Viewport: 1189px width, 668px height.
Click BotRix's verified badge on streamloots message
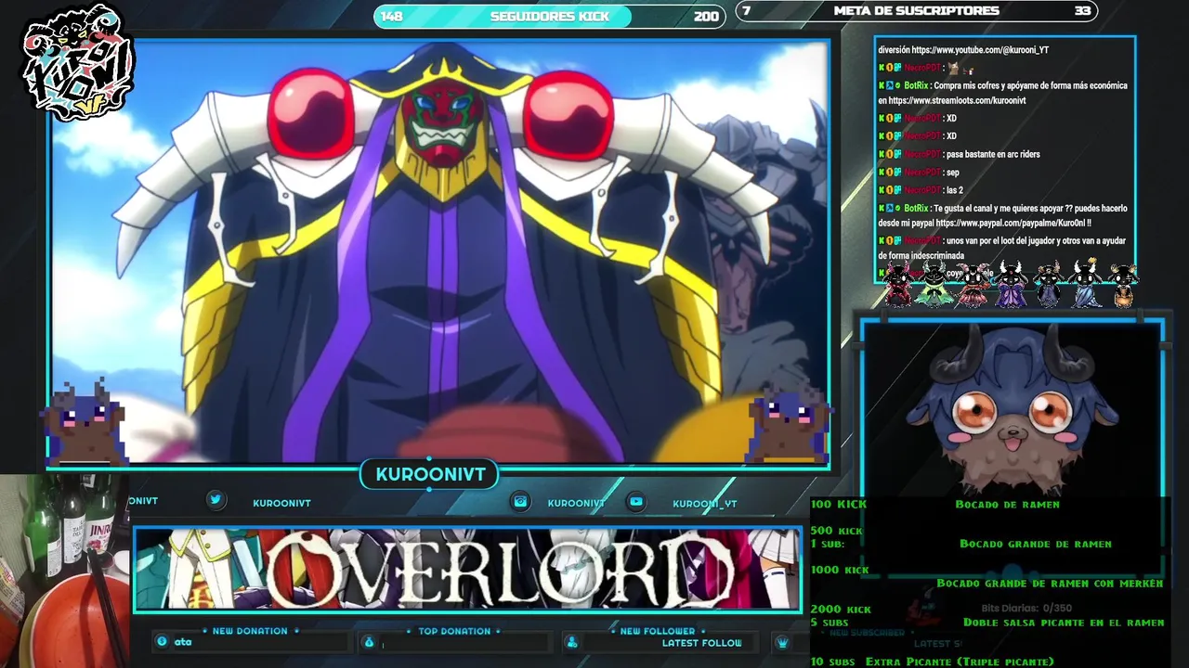tap(897, 85)
